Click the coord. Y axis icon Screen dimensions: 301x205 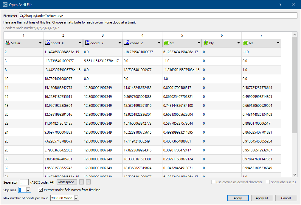[x=87, y=43]
